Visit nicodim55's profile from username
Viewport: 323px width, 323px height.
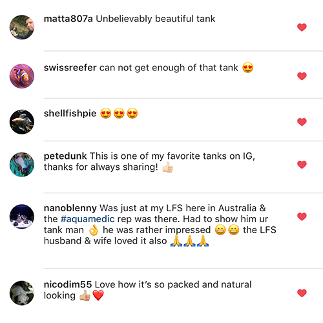coord(68,284)
